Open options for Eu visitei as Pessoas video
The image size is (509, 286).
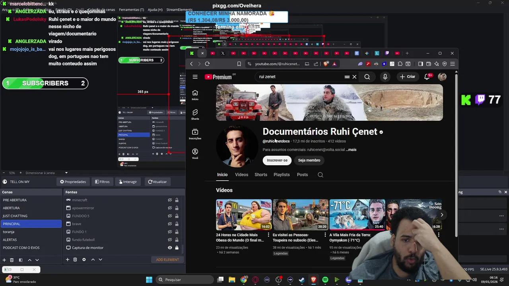point(325,235)
